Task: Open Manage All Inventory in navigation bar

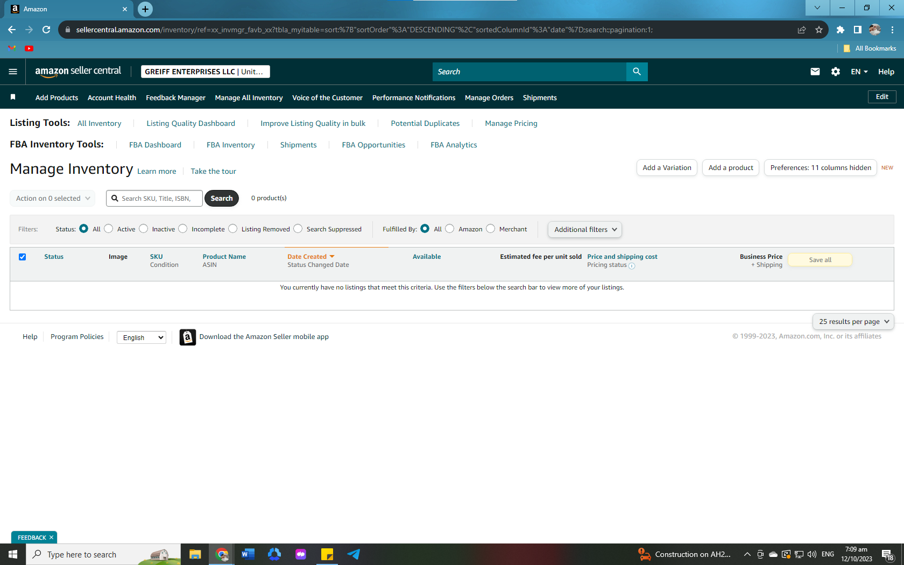Action: pyautogui.click(x=249, y=97)
